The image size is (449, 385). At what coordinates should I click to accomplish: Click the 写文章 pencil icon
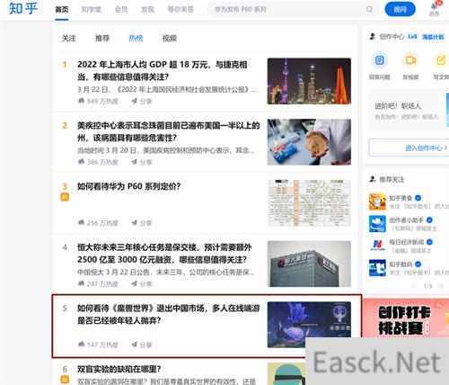[x=441, y=60]
